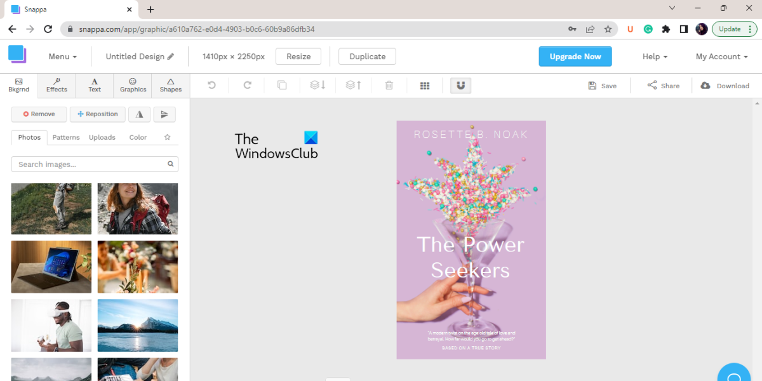Image resolution: width=762 pixels, height=381 pixels.
Task: Select 'ROSETTE B. NOAK' author text
Action: click(471, 135)
